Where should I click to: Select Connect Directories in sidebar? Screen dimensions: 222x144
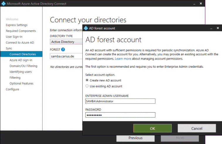[x=21, y=54]
